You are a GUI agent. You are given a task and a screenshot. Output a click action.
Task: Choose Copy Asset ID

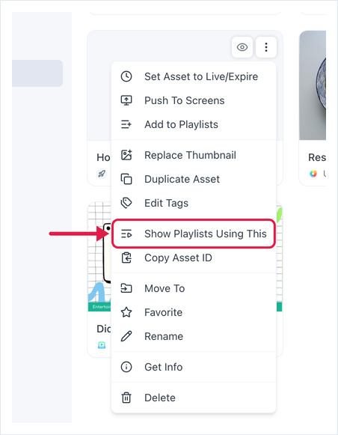[178, 258]
